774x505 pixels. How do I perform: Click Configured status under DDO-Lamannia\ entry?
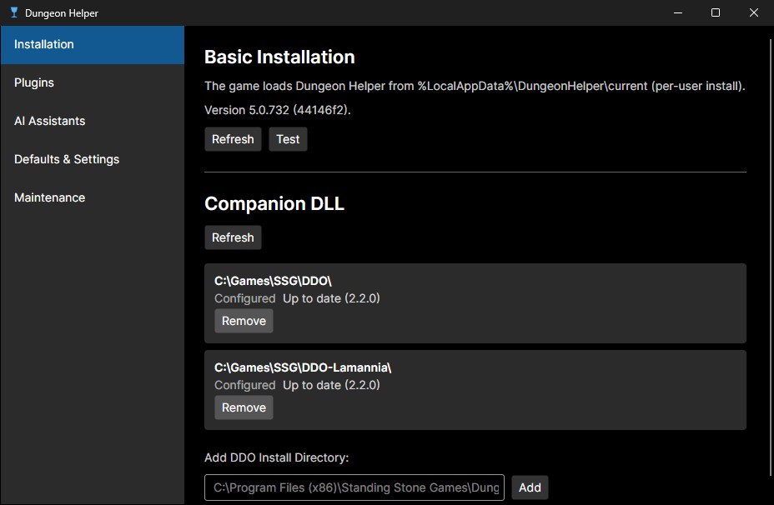pyautogui.click(x=245, y=385)
